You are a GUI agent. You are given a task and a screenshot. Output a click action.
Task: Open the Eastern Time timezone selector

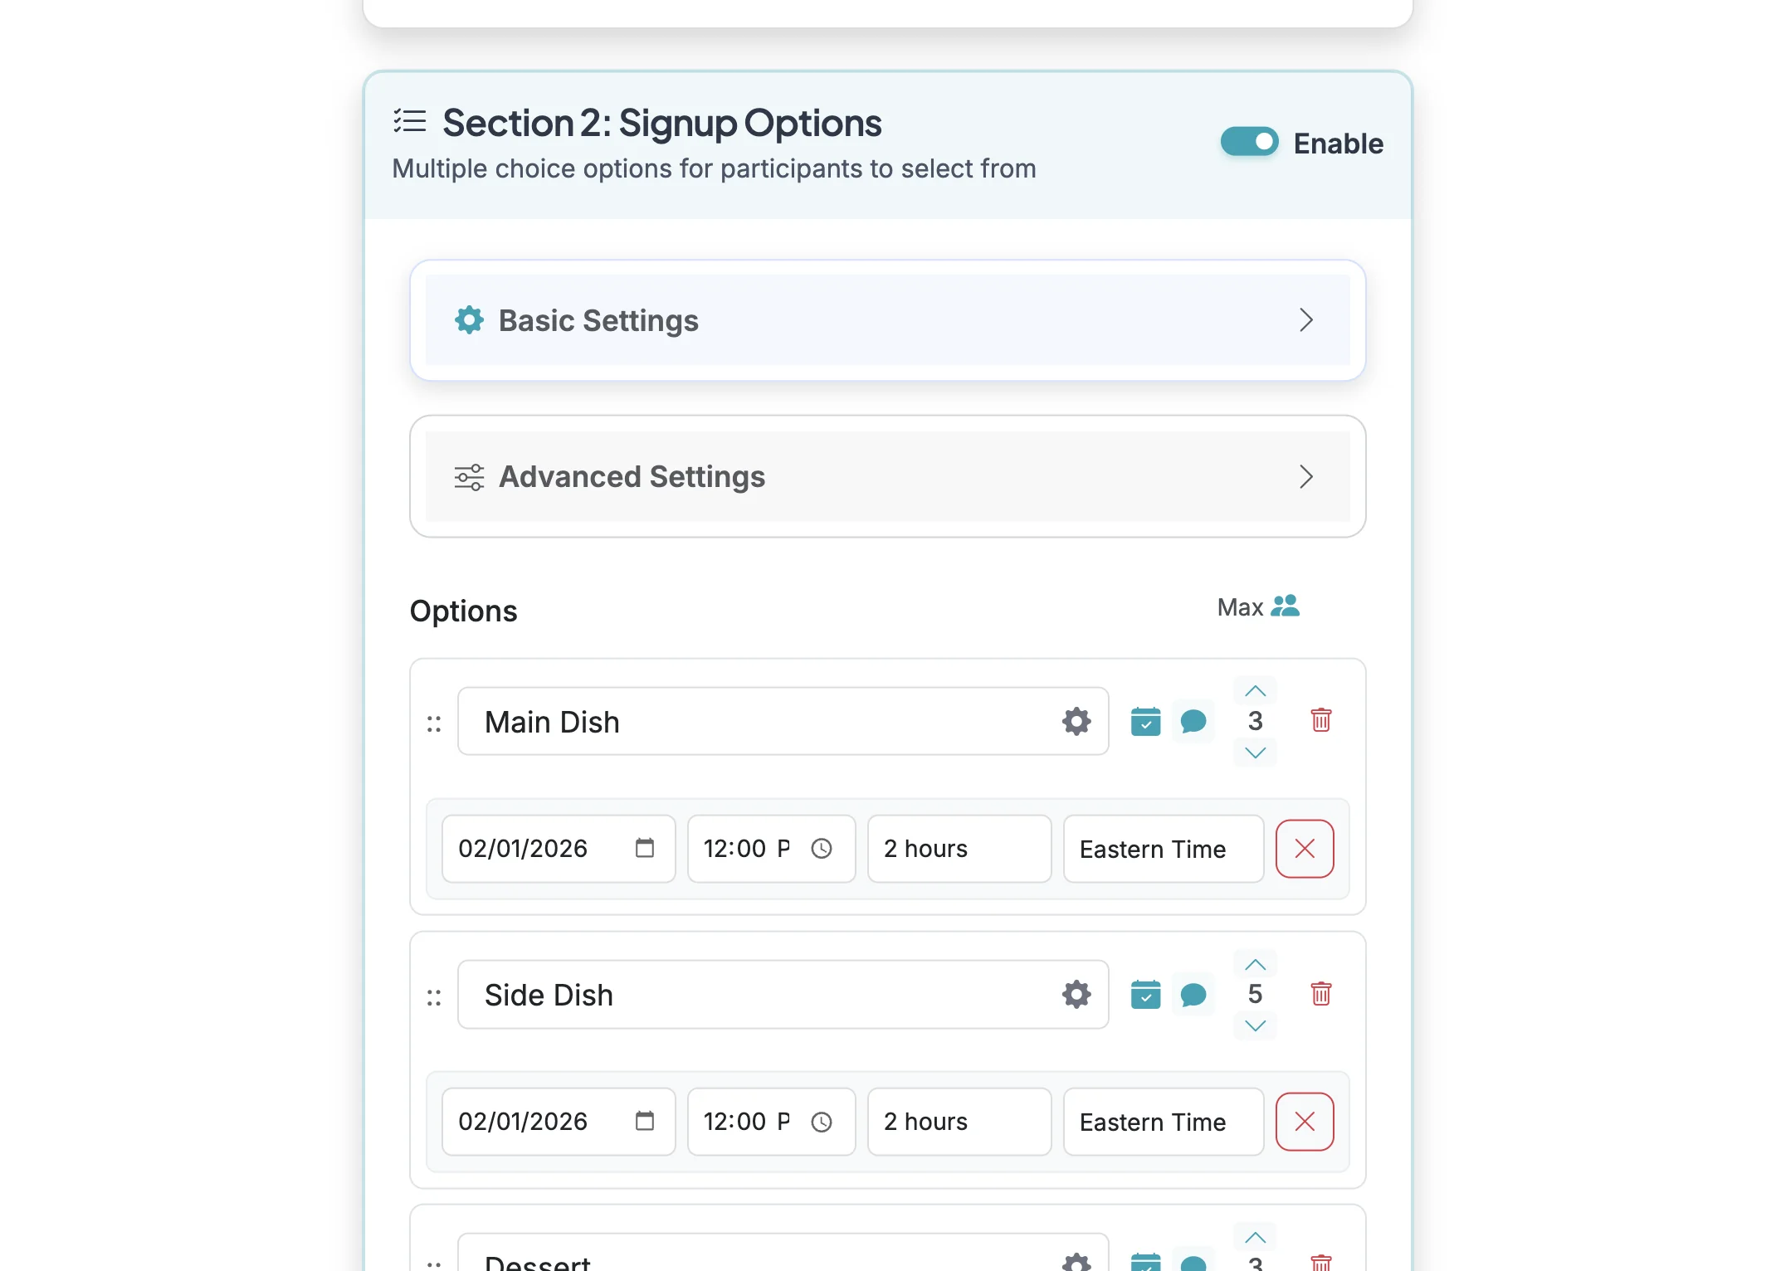[1162, 849]
